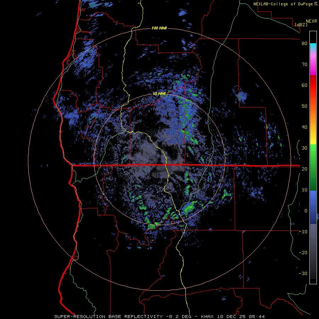The image size is (319, 319).
Task: Click the -30 value on the dBZ scale
Action: 303,273
